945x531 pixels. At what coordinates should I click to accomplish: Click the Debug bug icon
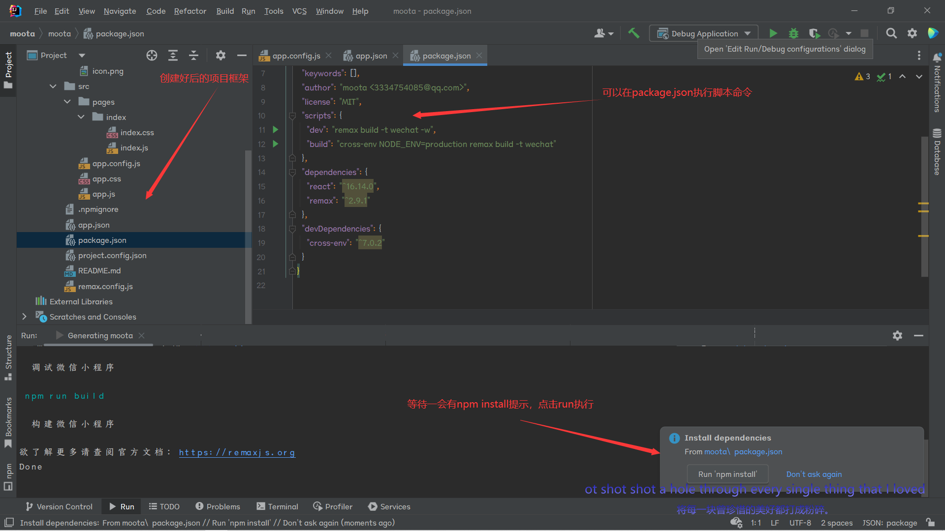793,33
